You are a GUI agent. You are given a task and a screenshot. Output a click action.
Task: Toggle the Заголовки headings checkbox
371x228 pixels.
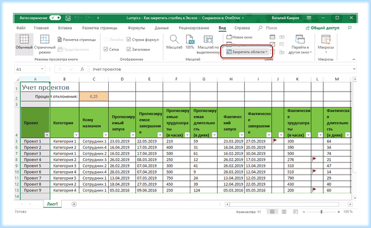pos(129,50)
